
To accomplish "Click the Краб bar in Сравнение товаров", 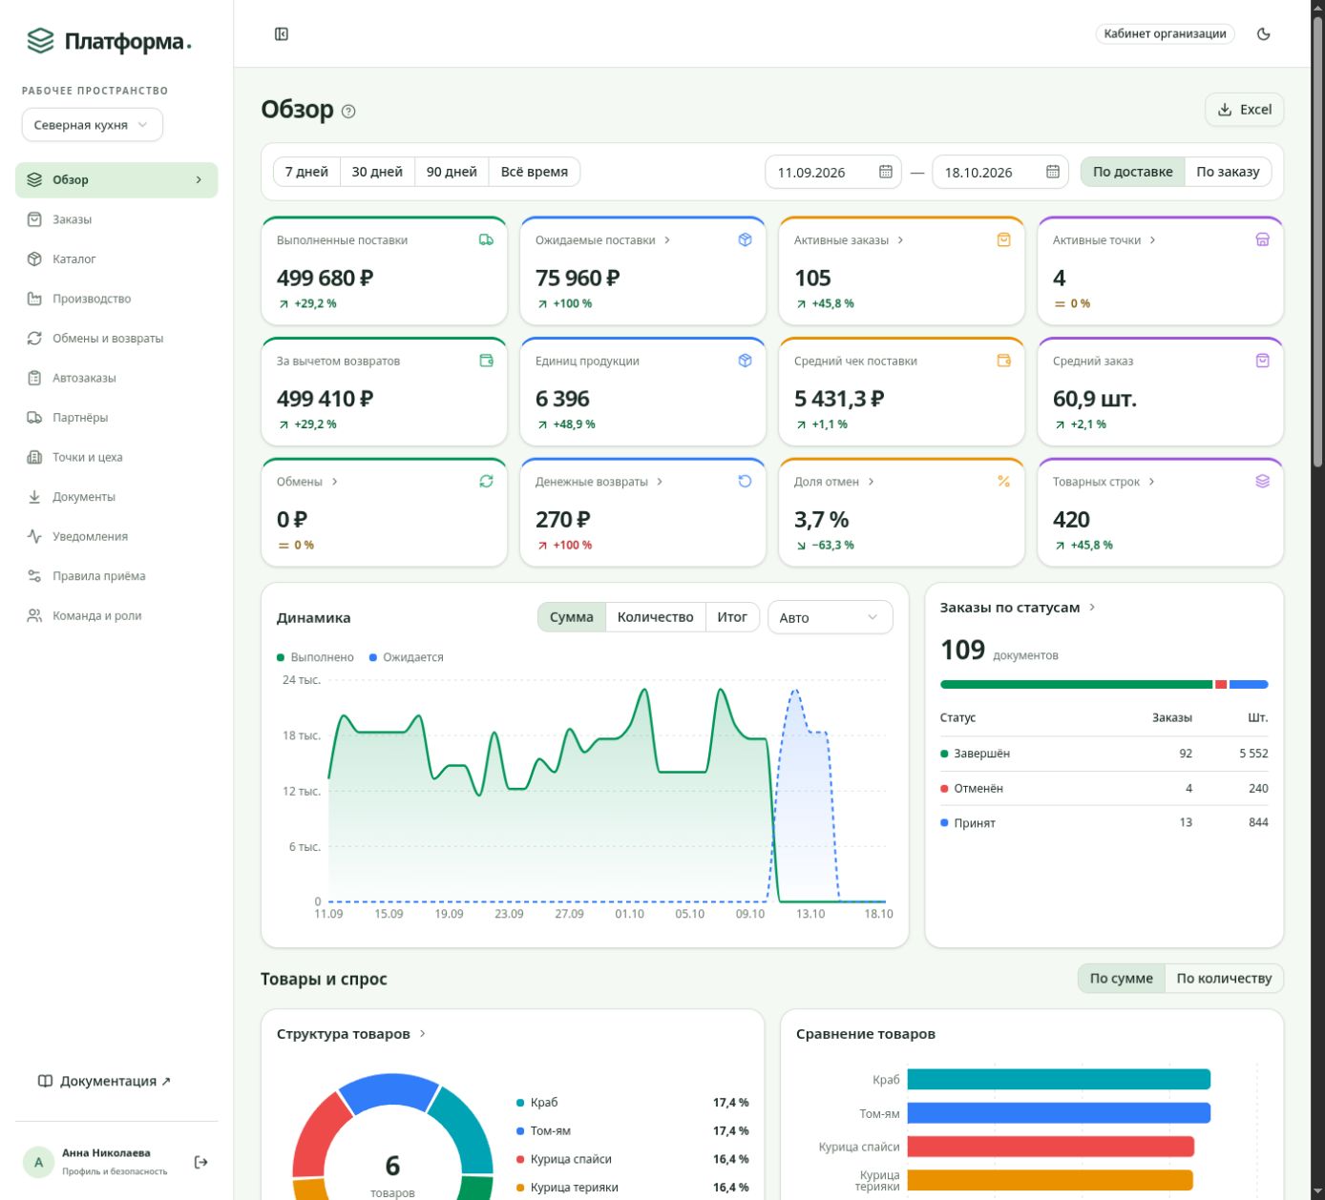I will tap(1059, 1079).
